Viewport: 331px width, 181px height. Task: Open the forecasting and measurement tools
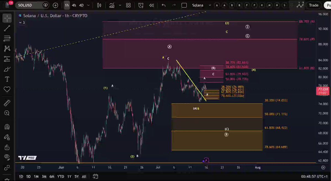(7, 59)
